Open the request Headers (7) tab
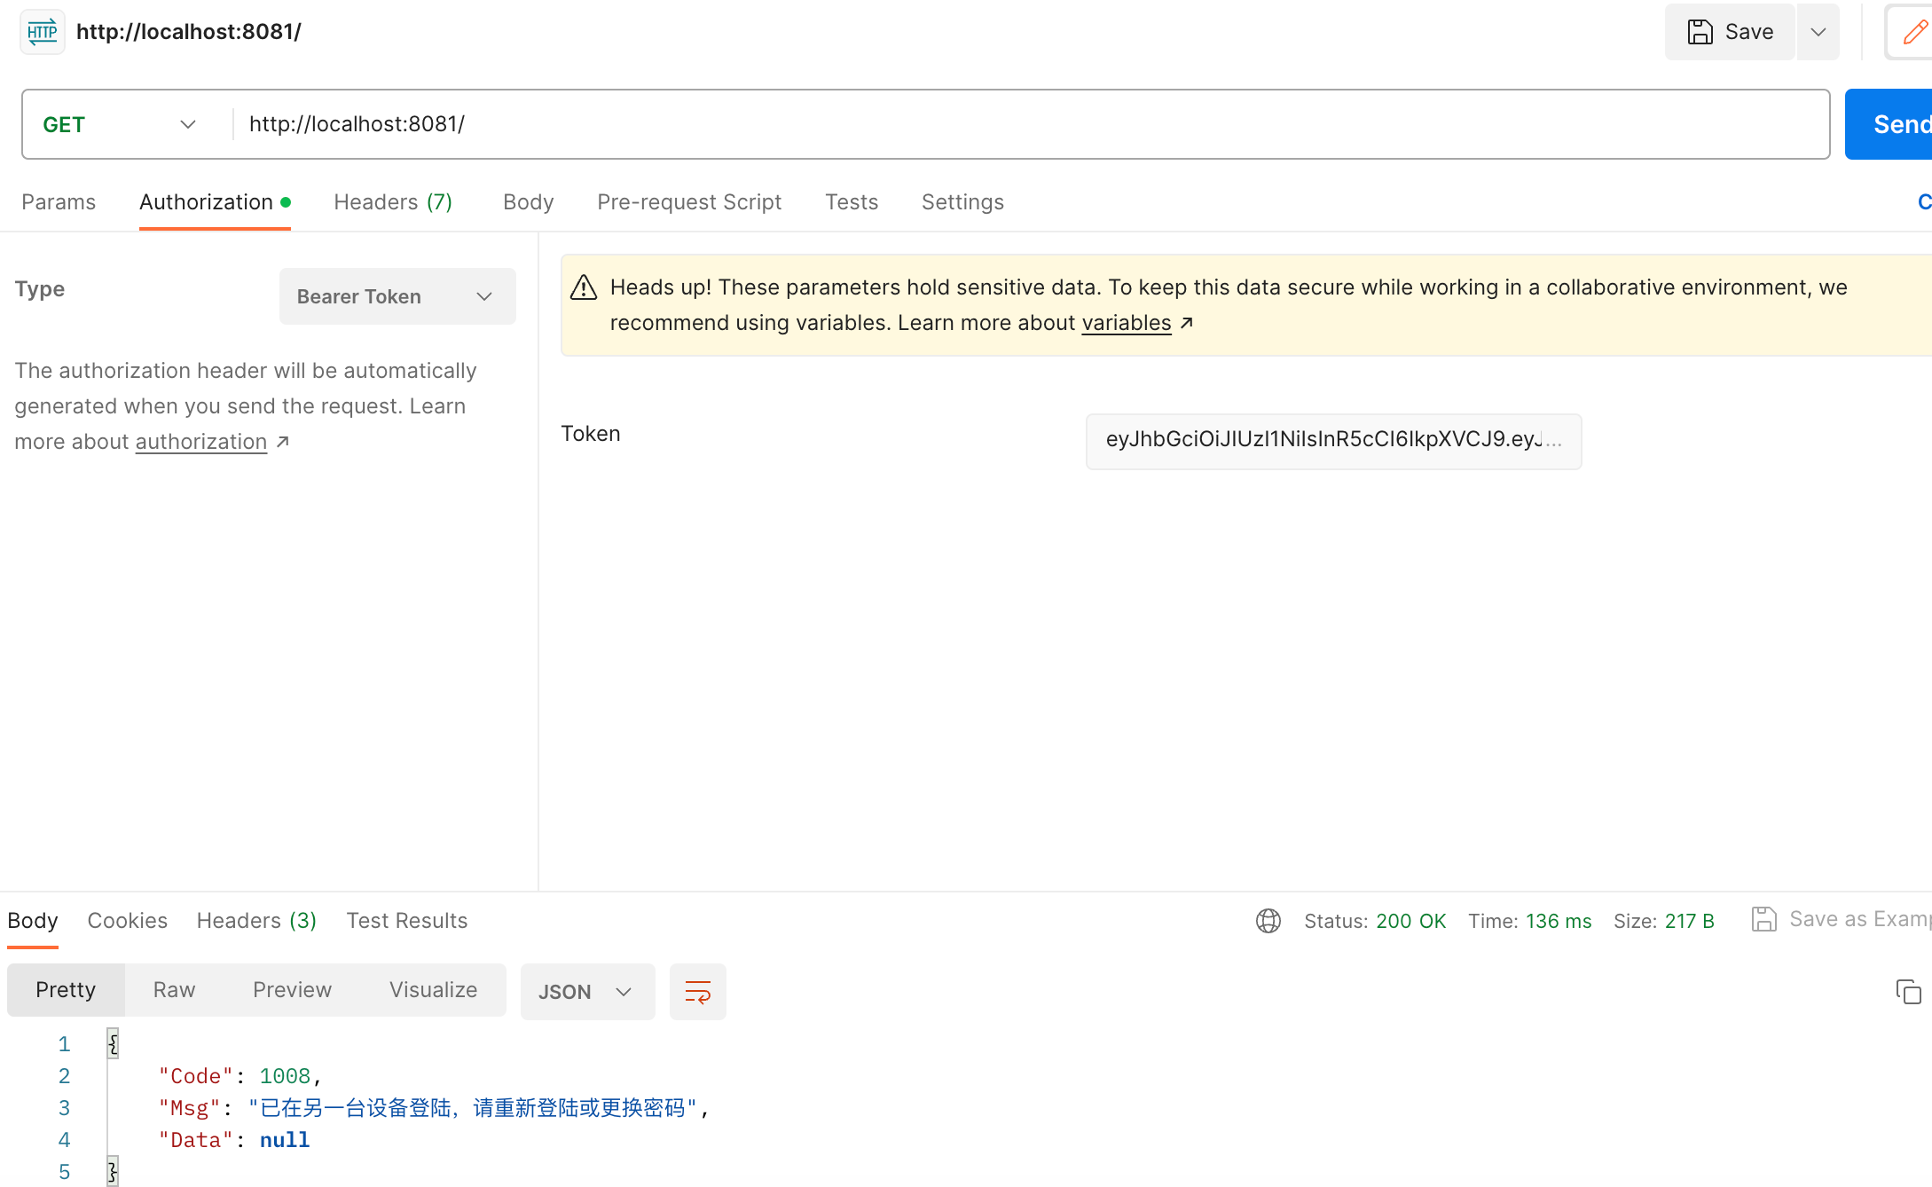 pos(393,202)
